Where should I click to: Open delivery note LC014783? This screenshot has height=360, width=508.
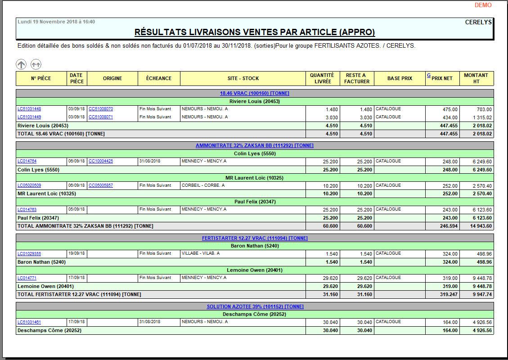27,209
